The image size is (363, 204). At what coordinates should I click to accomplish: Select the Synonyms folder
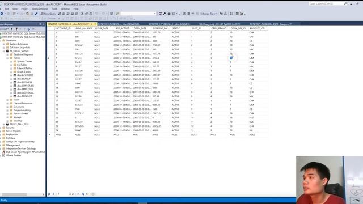pyautogui.click(x=19, y=107)
